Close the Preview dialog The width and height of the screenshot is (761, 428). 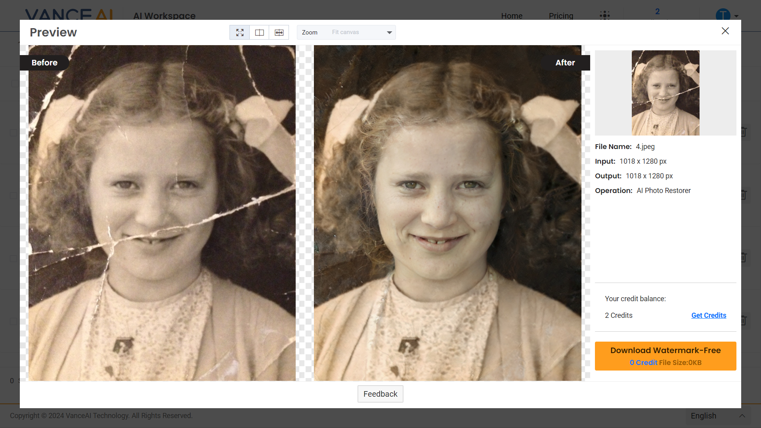click(x=725, y=31)
